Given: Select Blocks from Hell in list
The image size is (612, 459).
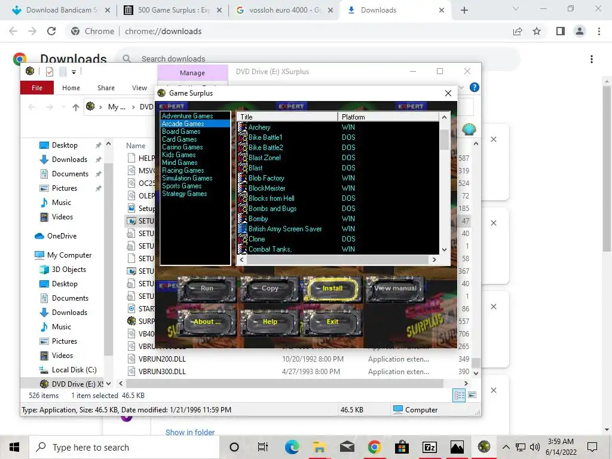Looking at the screenshot, I should 271,198.
